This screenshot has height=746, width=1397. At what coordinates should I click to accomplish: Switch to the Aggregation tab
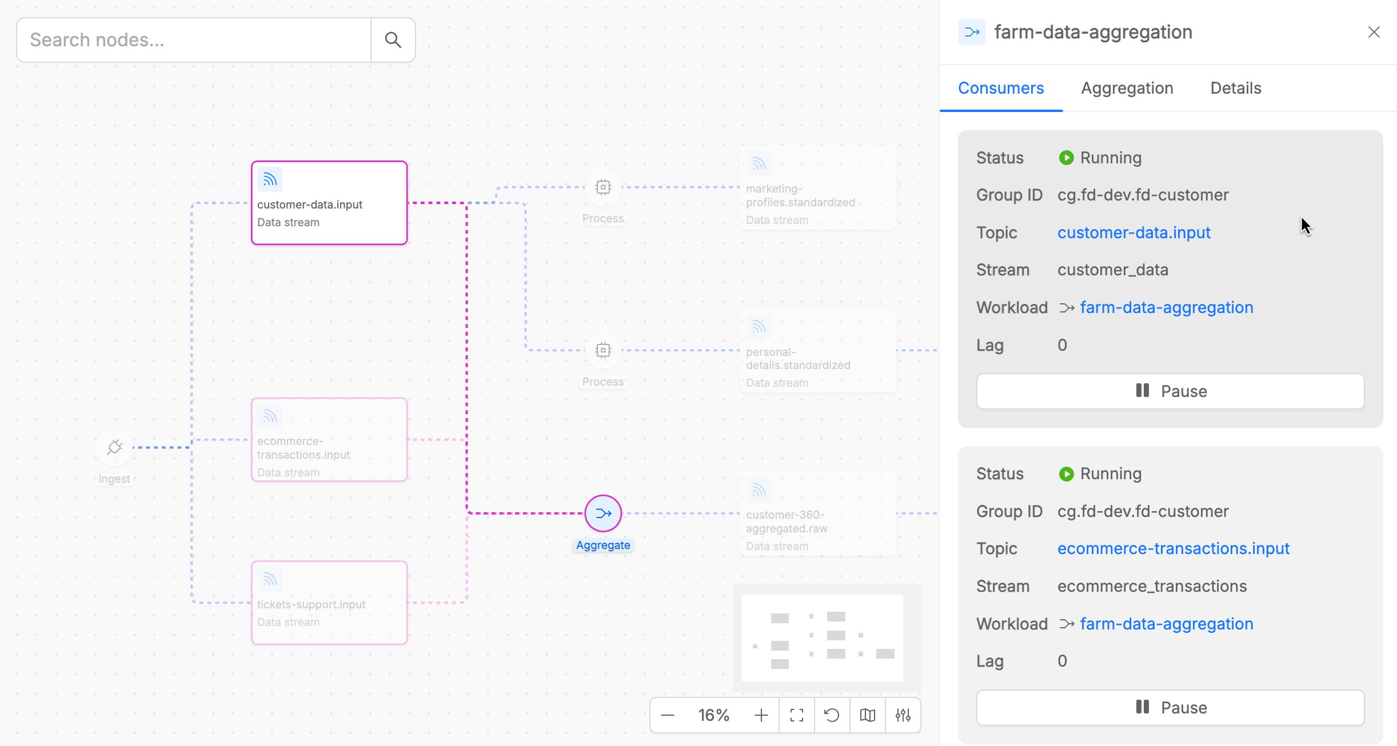1127,88
